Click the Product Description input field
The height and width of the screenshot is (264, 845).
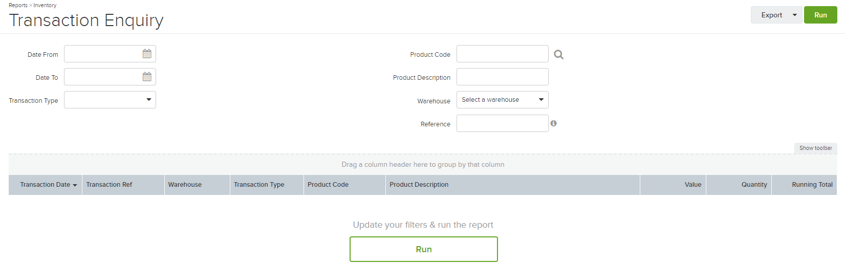click(x=503, y=77)
